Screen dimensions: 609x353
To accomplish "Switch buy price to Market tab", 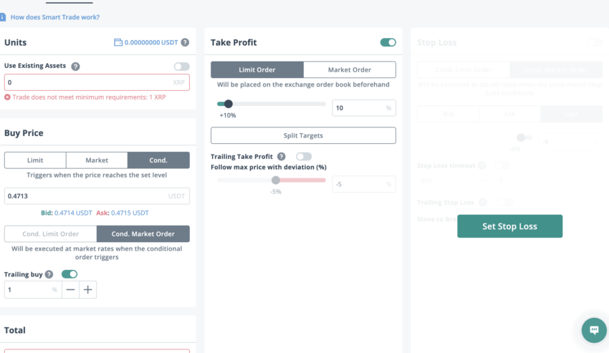I will pyautogui.click(x=97, y=160).
